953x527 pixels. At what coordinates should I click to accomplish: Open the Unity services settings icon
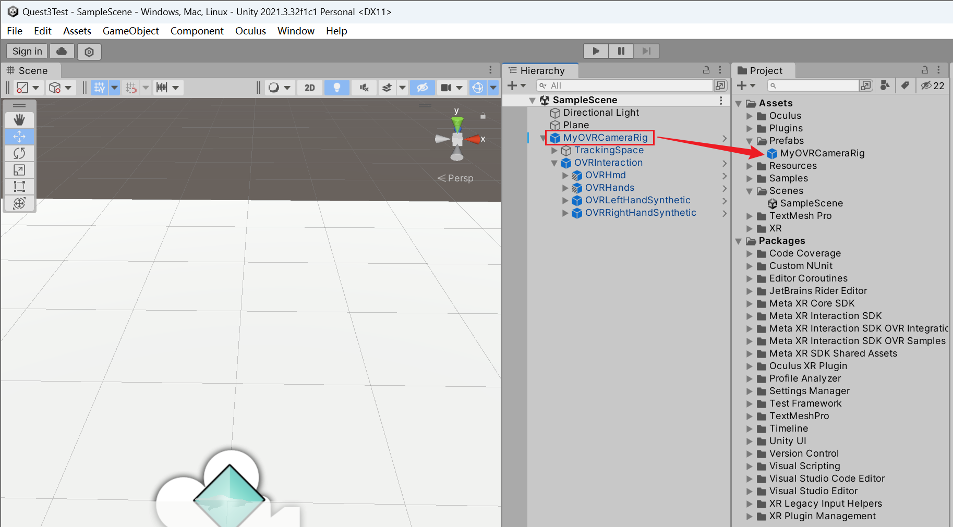(89, 52)
